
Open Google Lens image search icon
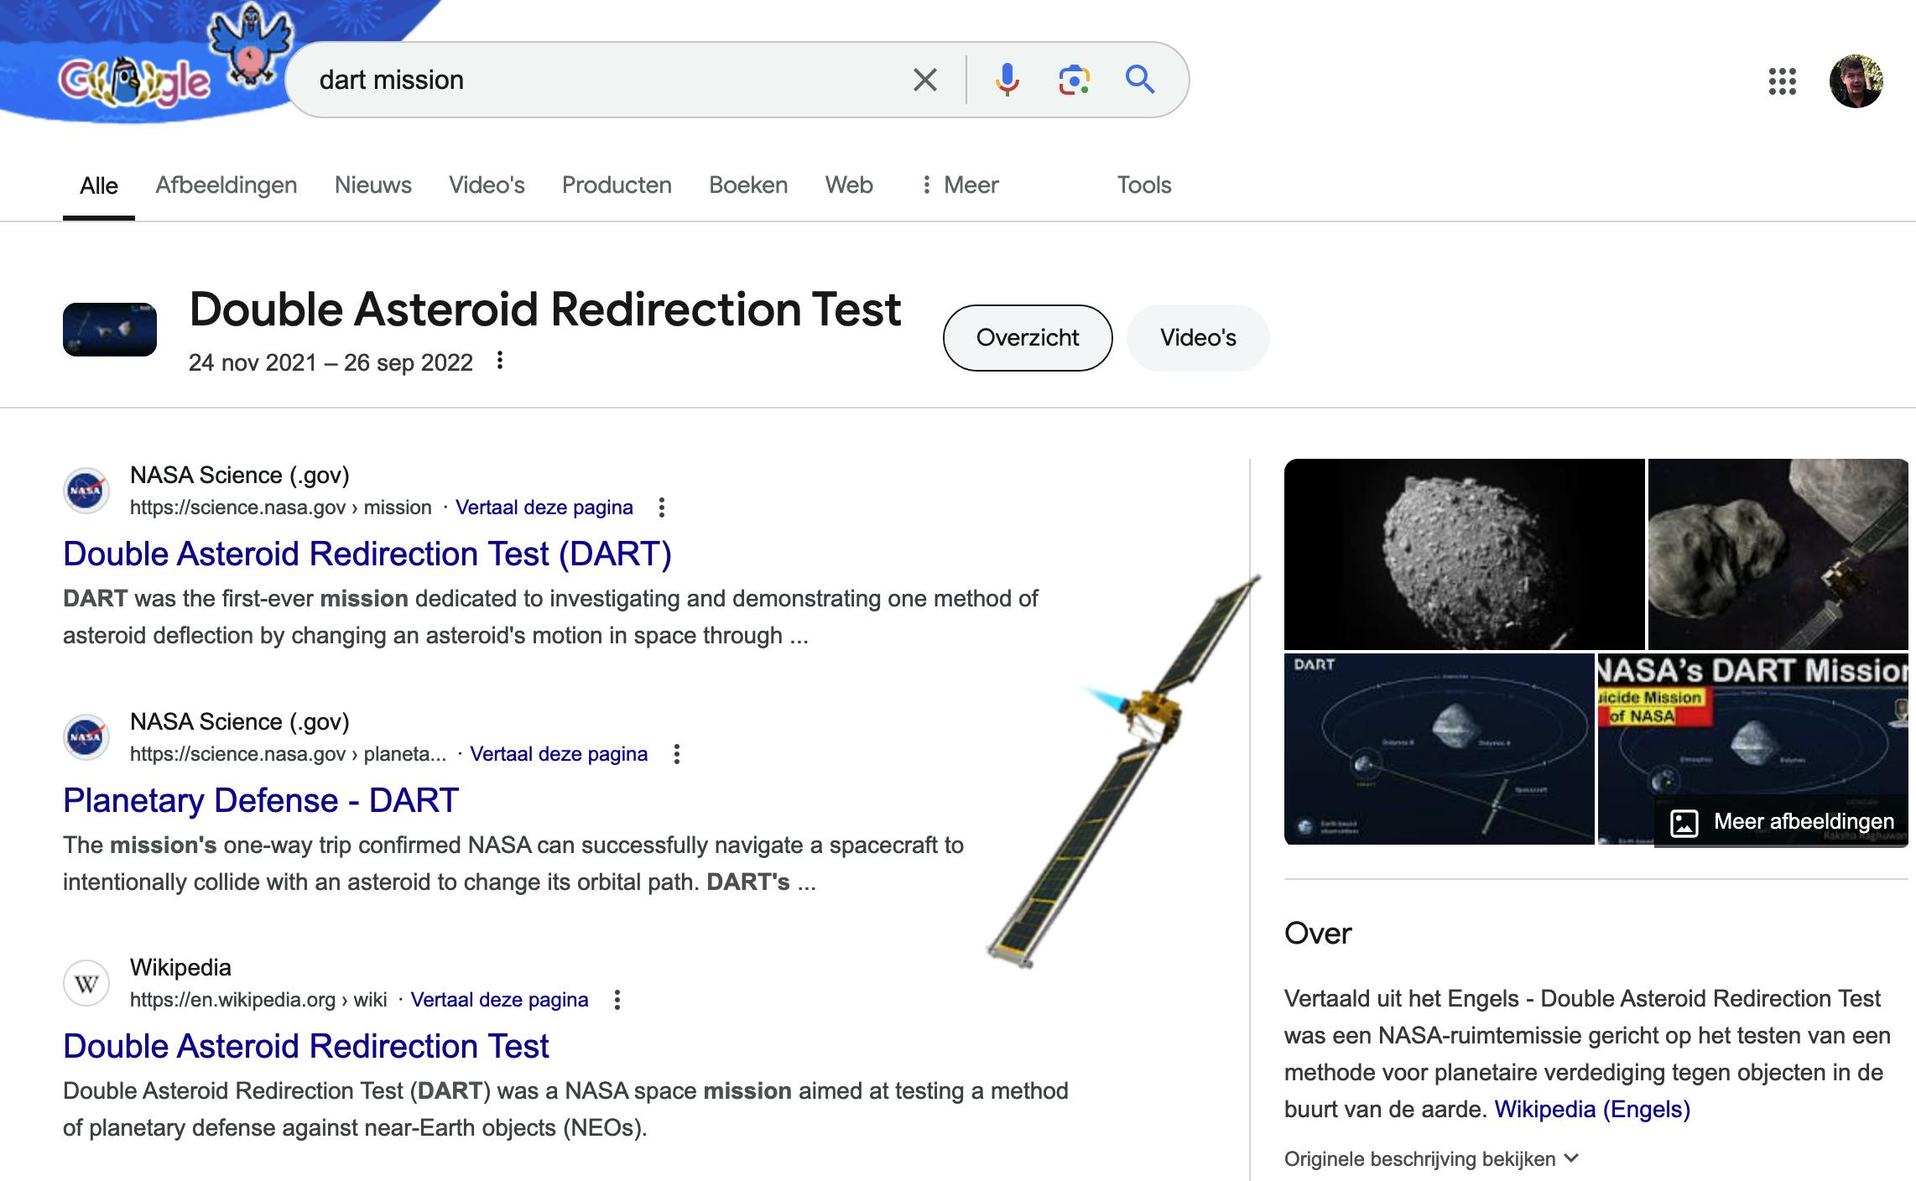[1074, 81]
